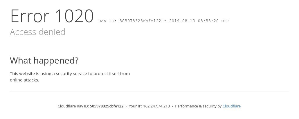Open the Cloudflare link in footer
The image size is (299, 119).
pos(231,106)
